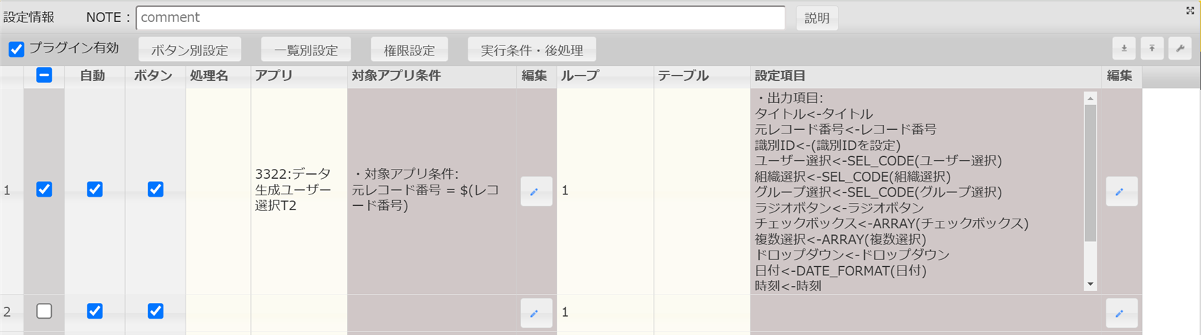Click the 説明 button
The image size is (1201, 335).
[x=817, y=18]
